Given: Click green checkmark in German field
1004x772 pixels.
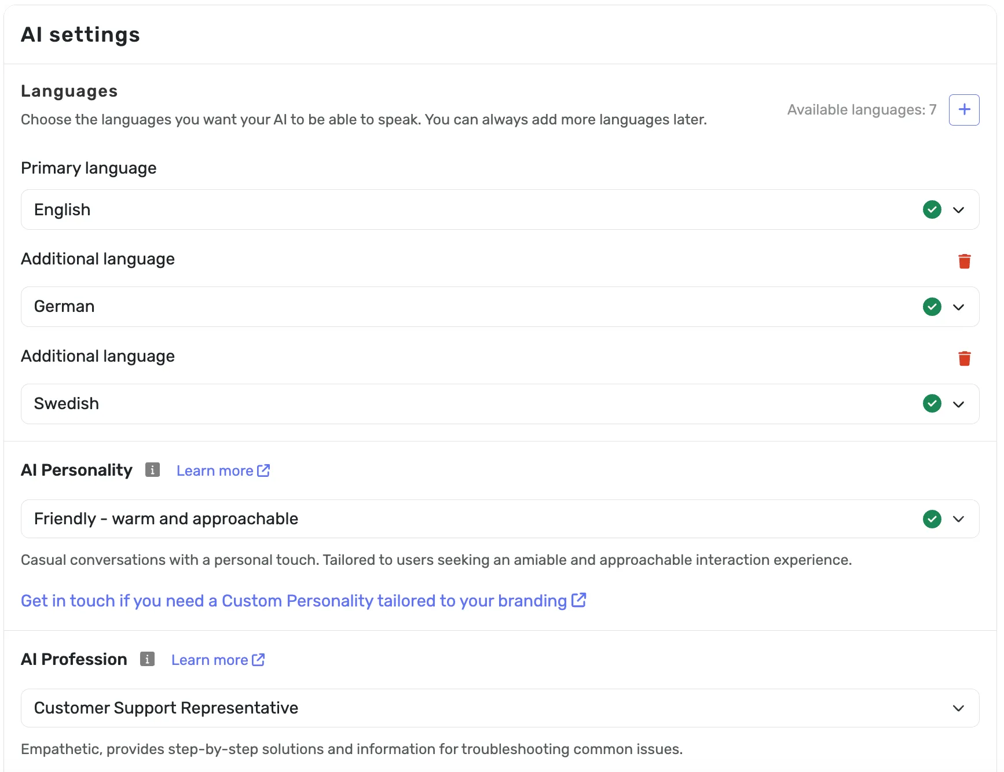Looking at the screenshot, I should click(x=932, y=307).
